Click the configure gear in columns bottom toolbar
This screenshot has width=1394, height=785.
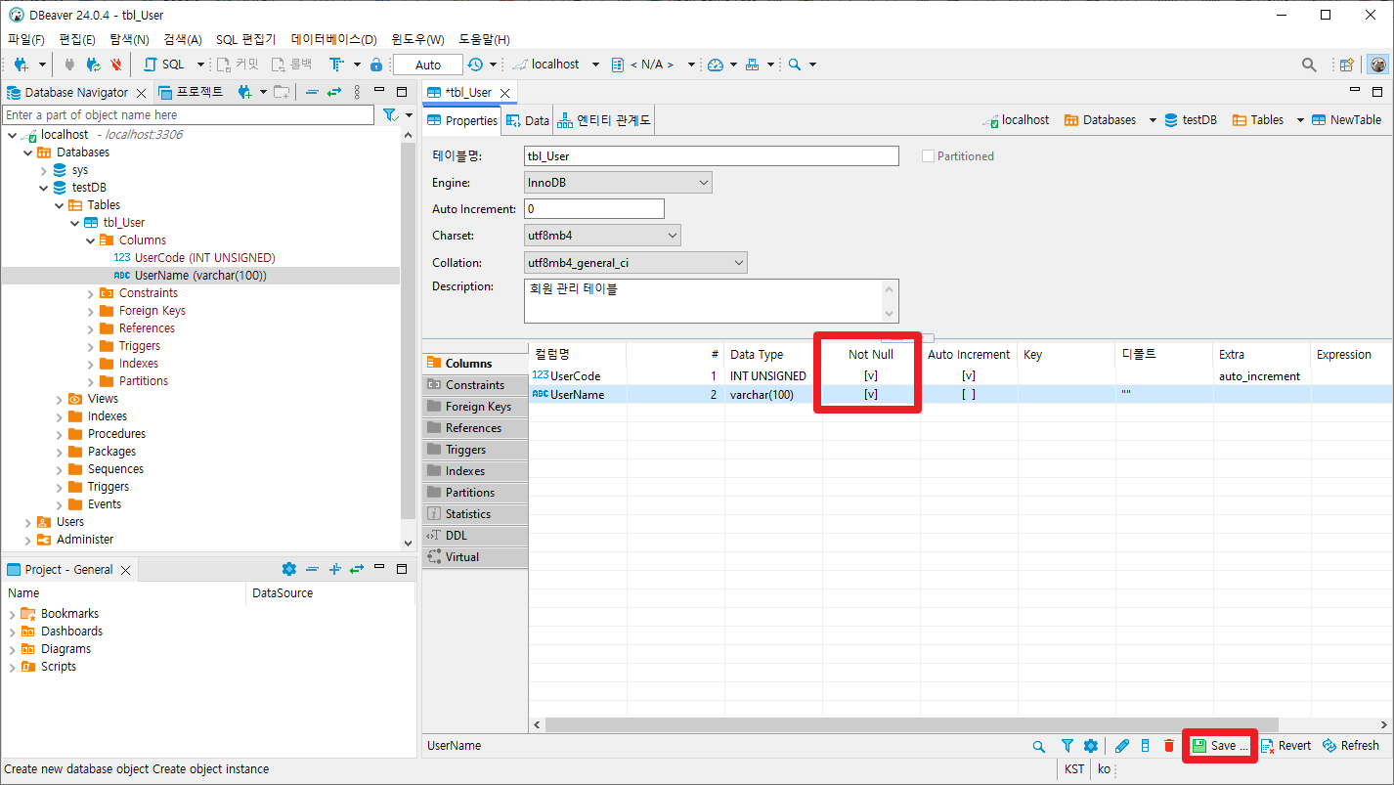[1091, 746]
